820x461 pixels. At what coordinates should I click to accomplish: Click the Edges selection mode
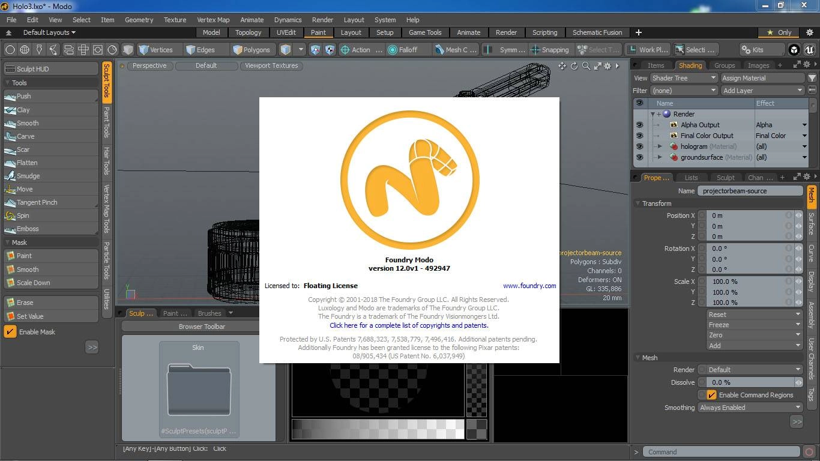point(205,50)
